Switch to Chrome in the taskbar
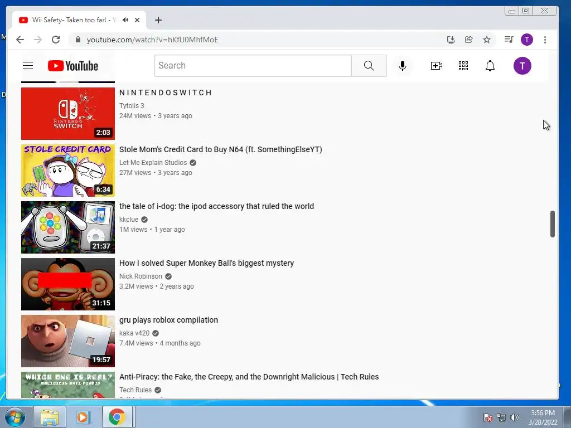571x428 pixels. coord(117,417)
